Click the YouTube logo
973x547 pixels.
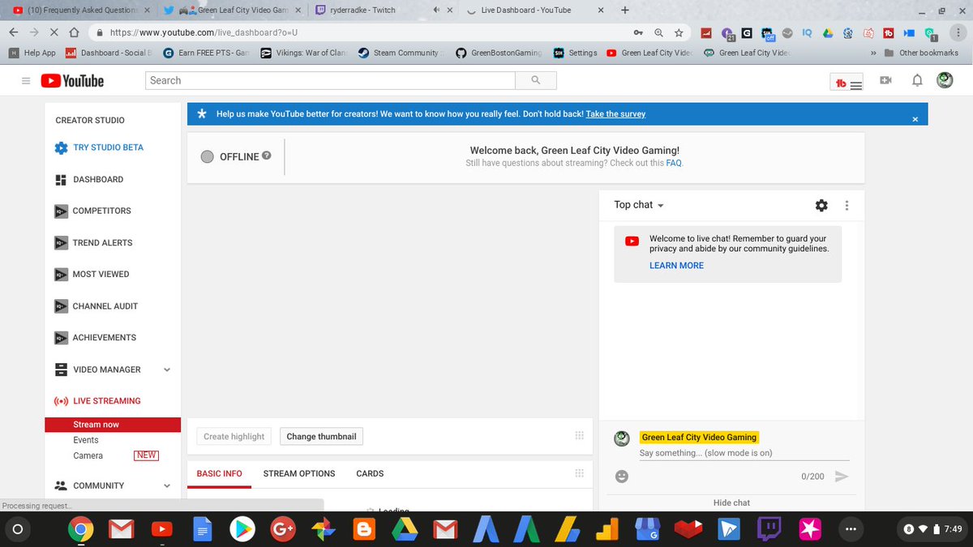[x=72, y=81]
